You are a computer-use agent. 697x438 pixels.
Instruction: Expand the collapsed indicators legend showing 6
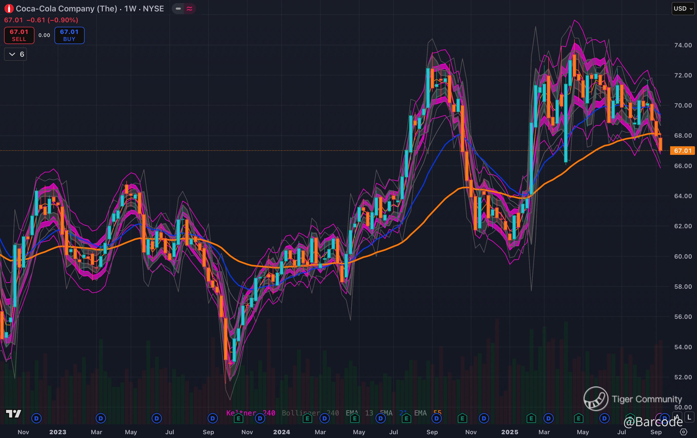(16, 54)
